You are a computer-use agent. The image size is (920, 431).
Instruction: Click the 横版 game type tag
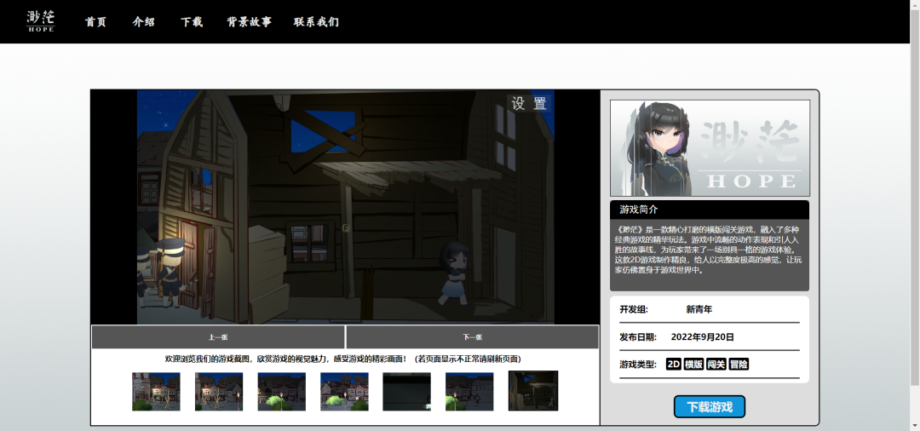[693, 364]
